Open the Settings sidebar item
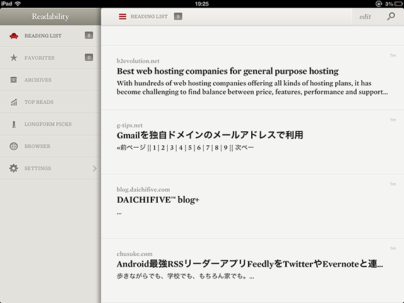Viewport: 404px width, 303px height. (50, 169)
